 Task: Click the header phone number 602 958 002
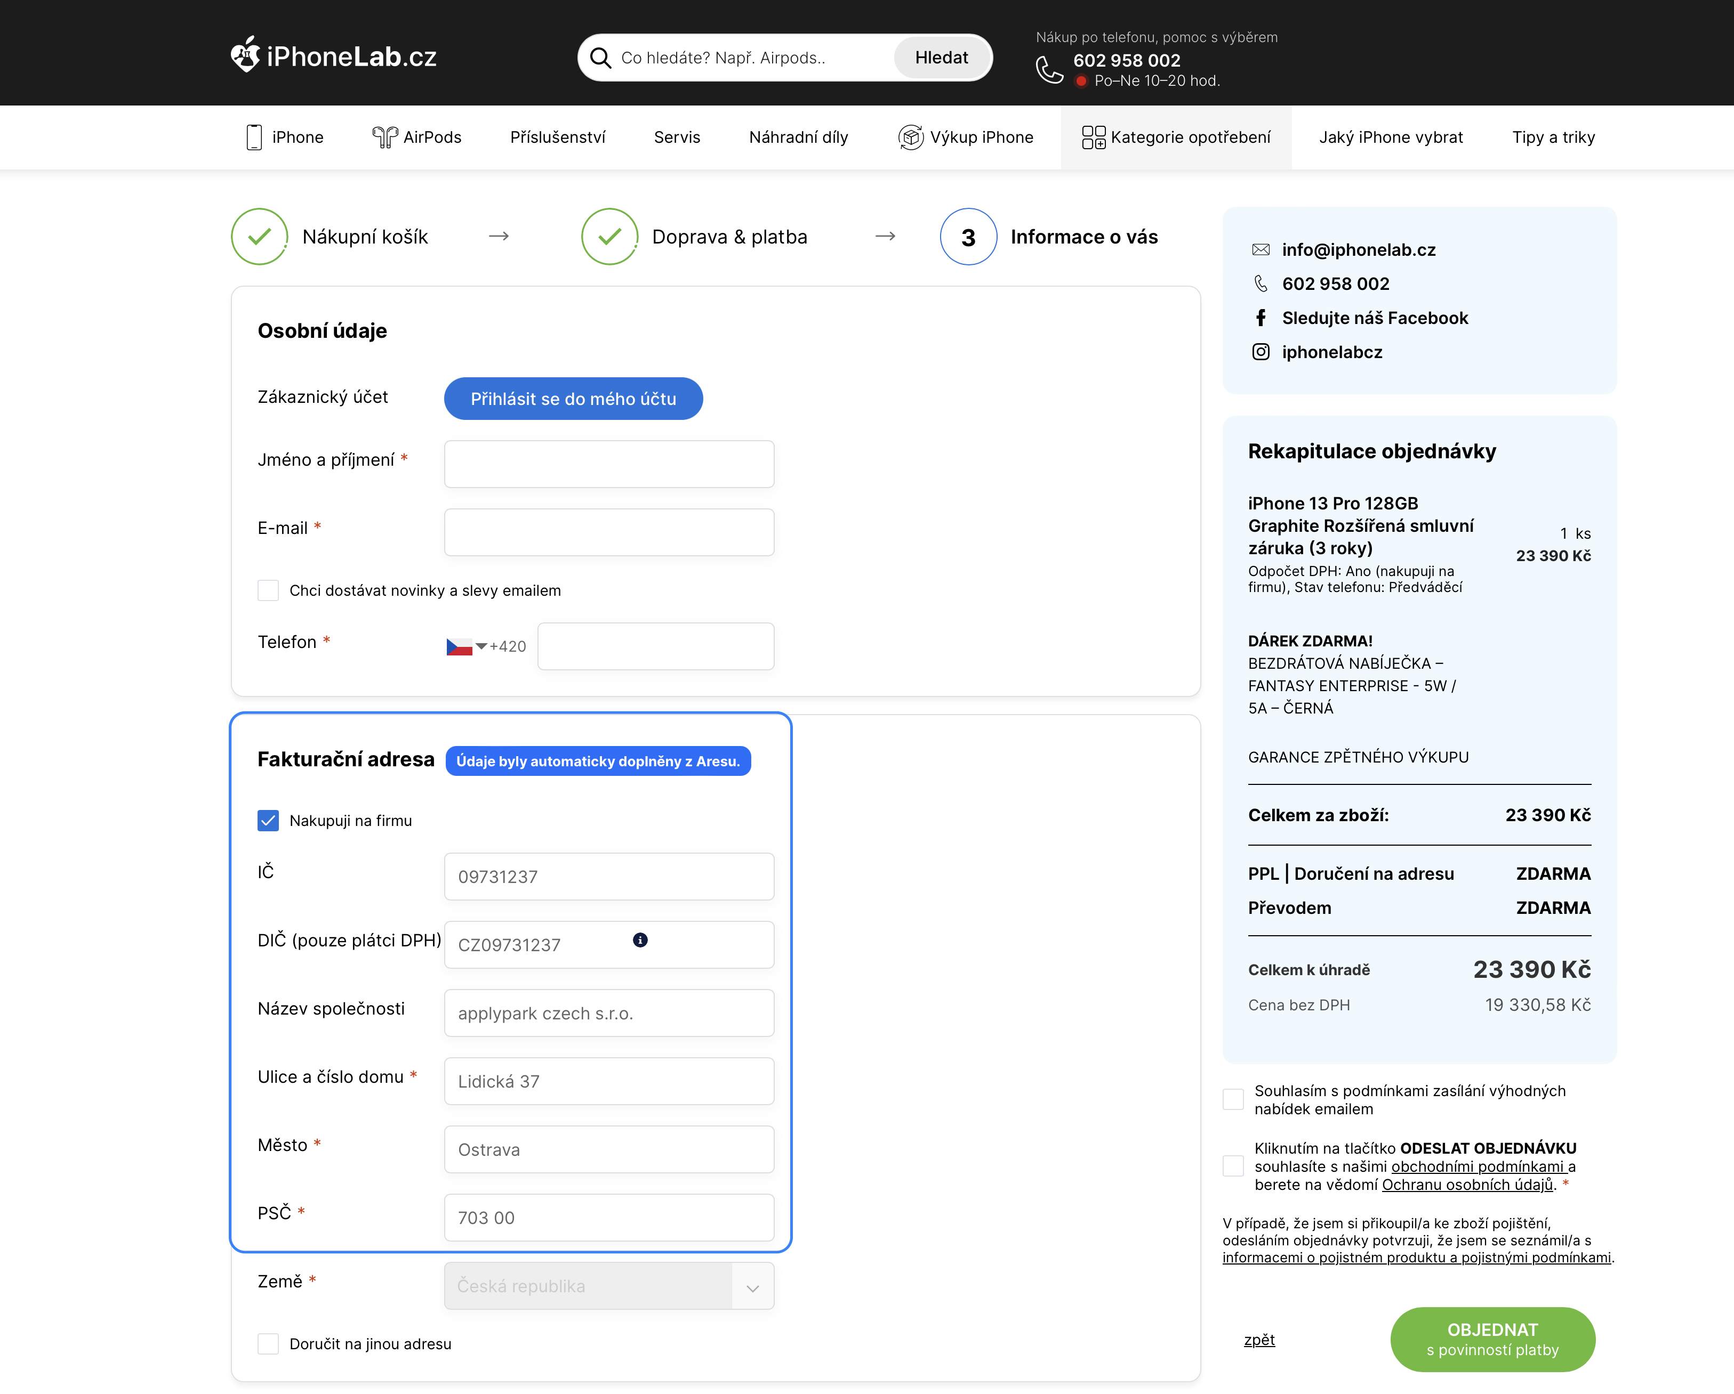click(1127, 60)
